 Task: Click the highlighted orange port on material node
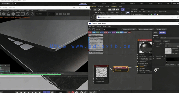pyautogui.click(x=137, y=67)
